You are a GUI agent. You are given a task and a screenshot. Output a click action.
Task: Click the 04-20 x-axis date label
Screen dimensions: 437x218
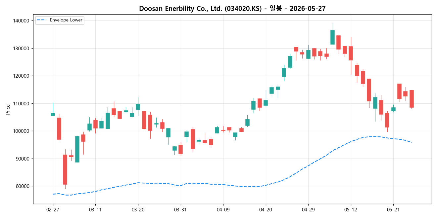click(x=266, y=210)
